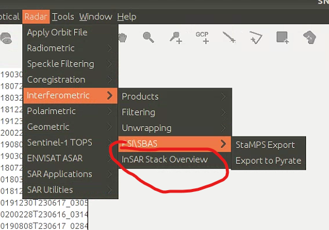
Task: Select product row 0190808T230617_0284
Action: (x=44, y=226)
